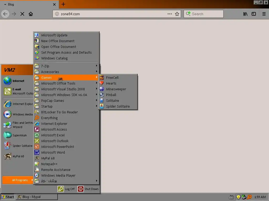Click the Microsoft PowerPoint icon
This screenshot has height=201, width=269.
tap(37, 147)
